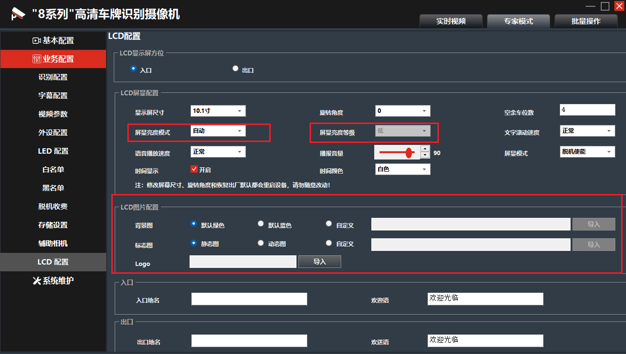This screenshot has width=626, height=354.
Task: Switch to the 专家模式 tab
Action: click(519, 21)
